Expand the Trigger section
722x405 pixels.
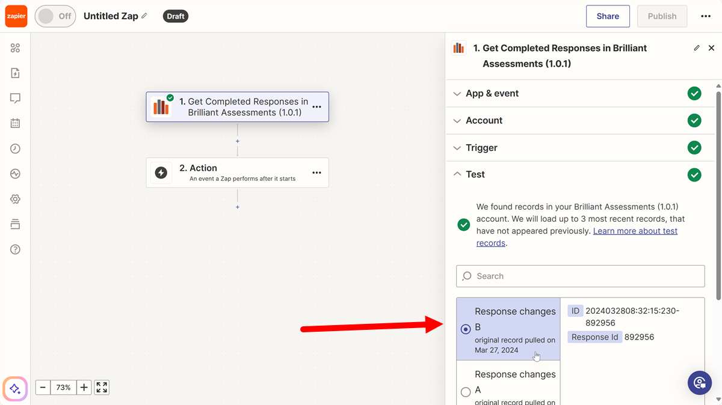[481, 148]
